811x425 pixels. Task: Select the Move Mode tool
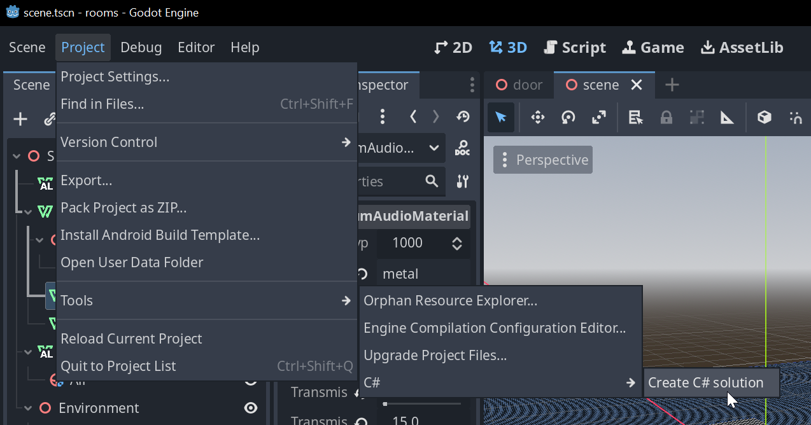(x=538, y=117)
